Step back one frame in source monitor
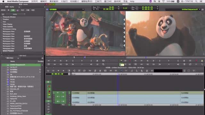Image resolution: width=205 pixels, height=115 pixels. (61, 61)
